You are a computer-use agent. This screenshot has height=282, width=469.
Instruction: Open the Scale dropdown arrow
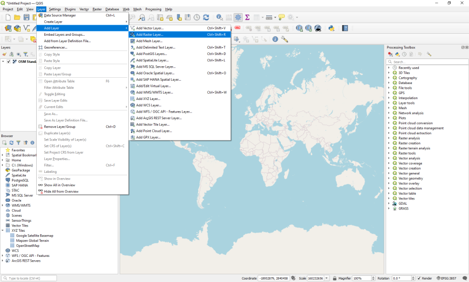click(327, 278)
